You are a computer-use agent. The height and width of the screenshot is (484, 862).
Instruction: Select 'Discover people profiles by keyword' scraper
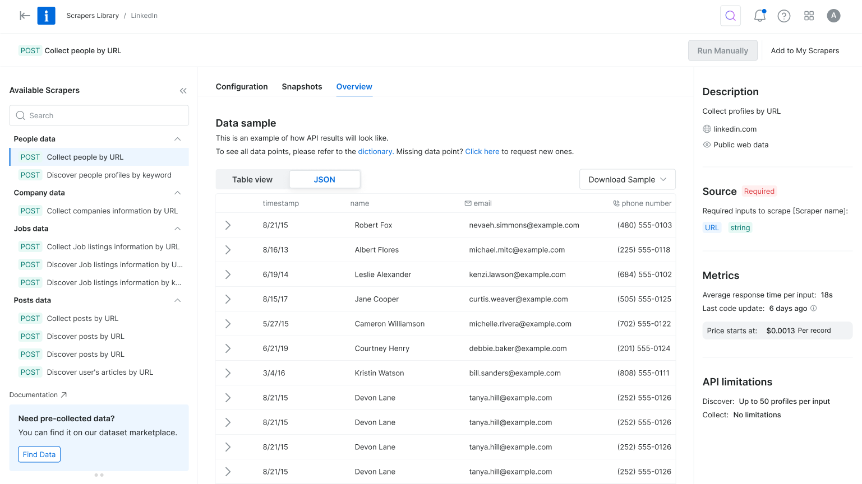109,175
